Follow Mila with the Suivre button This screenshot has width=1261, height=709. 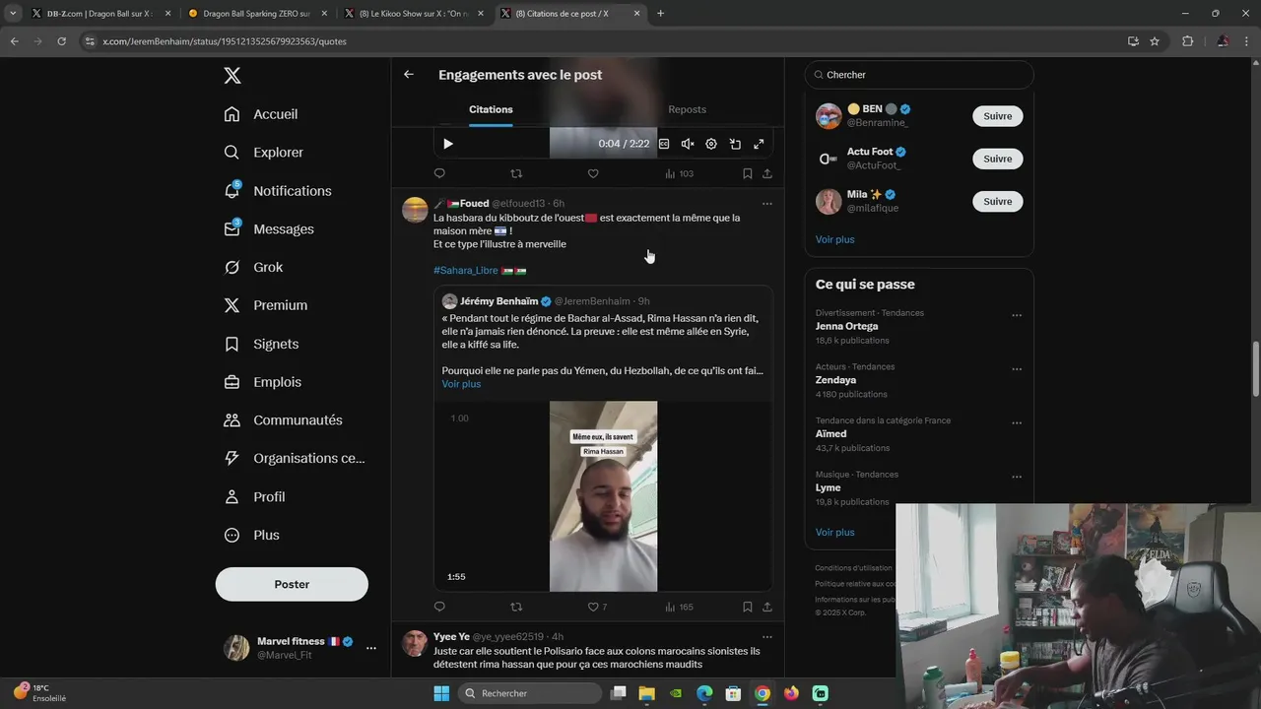(998, 201)
